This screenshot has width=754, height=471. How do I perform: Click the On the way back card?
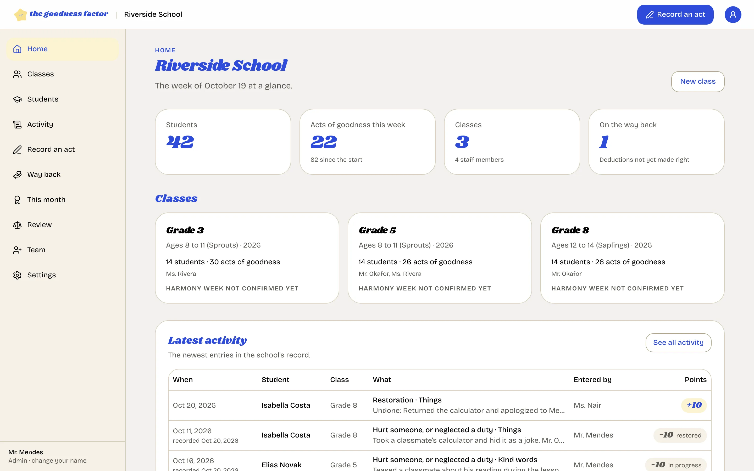[657, 142]
